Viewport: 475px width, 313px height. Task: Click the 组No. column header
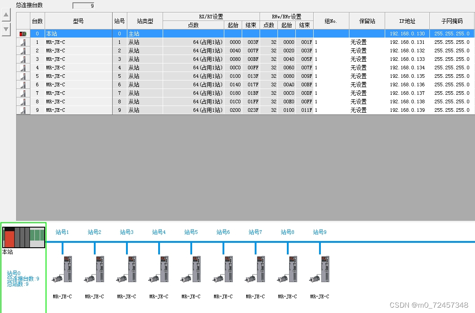(x=331, y=21)
